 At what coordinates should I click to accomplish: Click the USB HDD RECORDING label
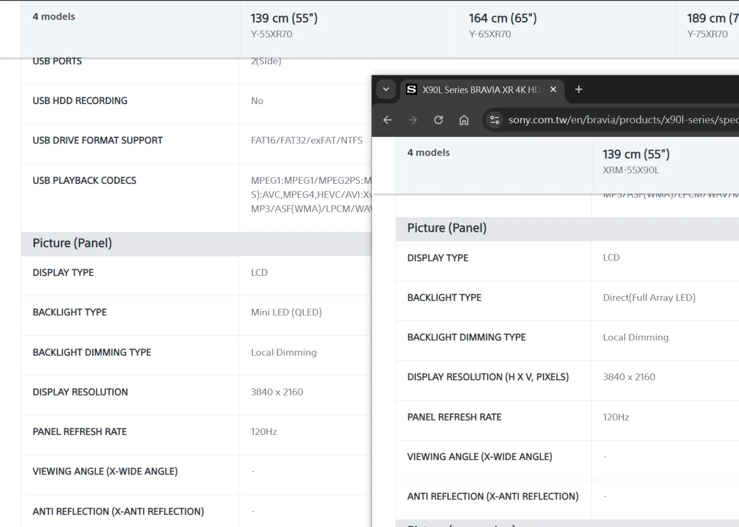click(80, 100)
